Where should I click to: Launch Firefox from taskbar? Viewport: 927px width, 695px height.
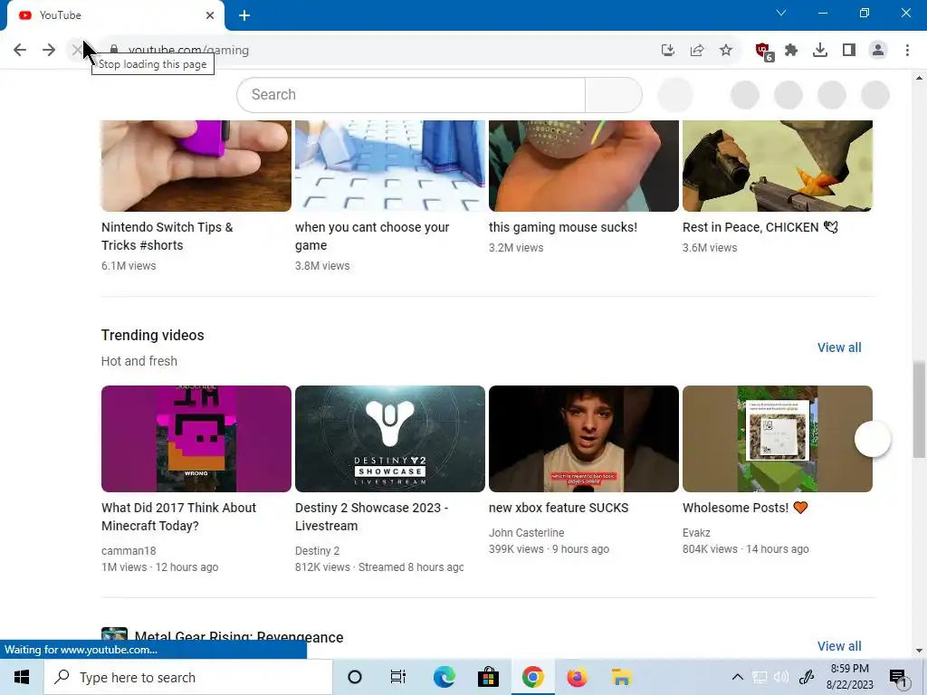577,677
